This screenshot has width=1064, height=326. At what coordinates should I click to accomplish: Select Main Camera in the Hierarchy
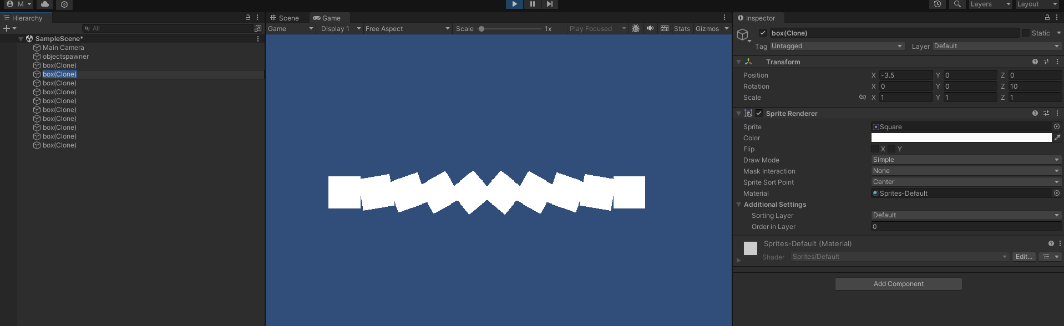tap(63, 48)
